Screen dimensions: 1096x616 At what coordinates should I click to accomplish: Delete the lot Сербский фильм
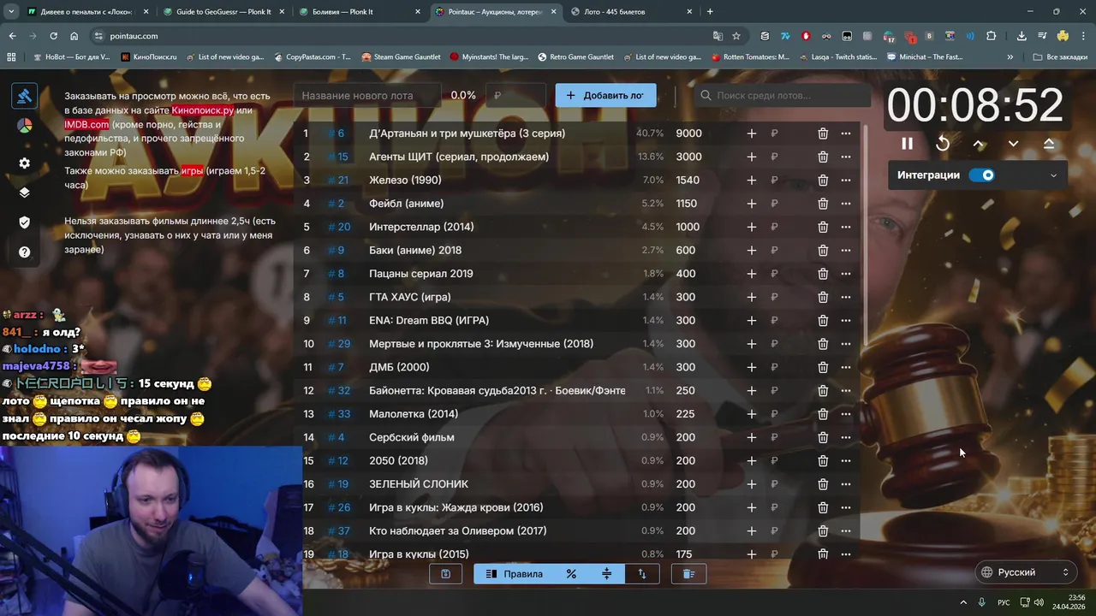tap(823, 437)
